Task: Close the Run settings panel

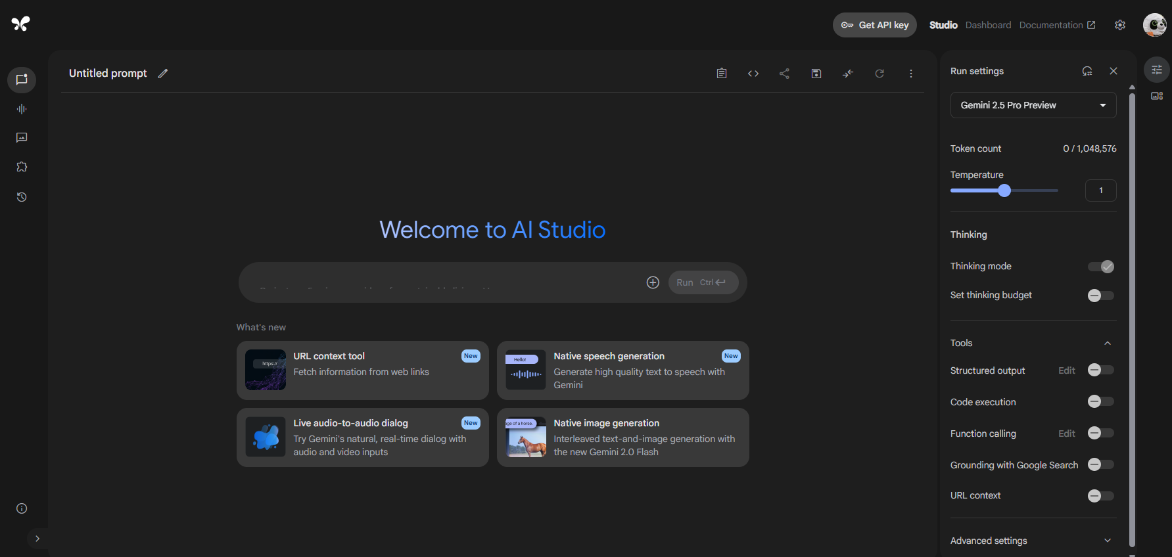Action: pos(1113,71)
